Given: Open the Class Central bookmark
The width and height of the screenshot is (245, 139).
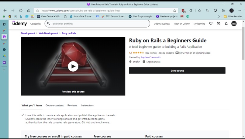Looking at the screenshot, I should pyautogui.click(x=49, y=16).
